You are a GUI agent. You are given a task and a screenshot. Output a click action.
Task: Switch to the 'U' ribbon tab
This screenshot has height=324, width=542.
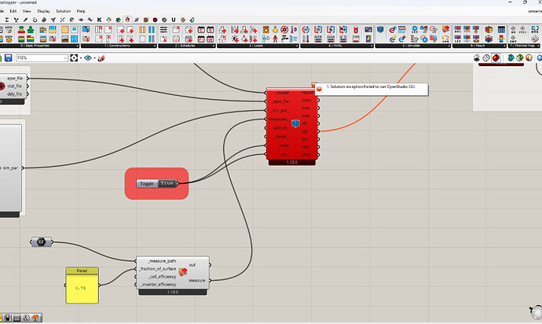coord(174,20)
